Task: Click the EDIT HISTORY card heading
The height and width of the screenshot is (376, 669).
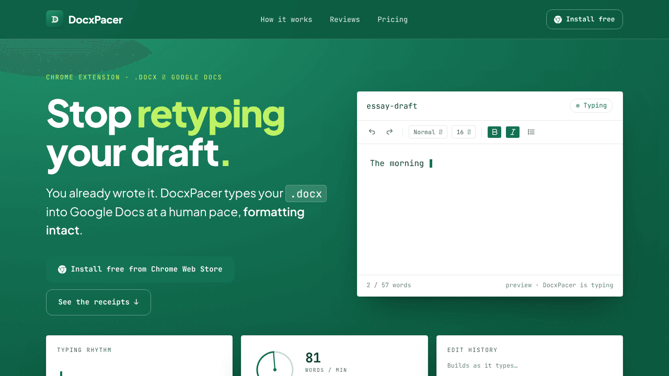Action: click(472, 350)
